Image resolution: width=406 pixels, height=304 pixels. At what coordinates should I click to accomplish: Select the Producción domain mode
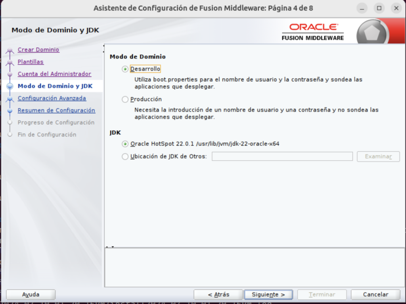(125, 99)
